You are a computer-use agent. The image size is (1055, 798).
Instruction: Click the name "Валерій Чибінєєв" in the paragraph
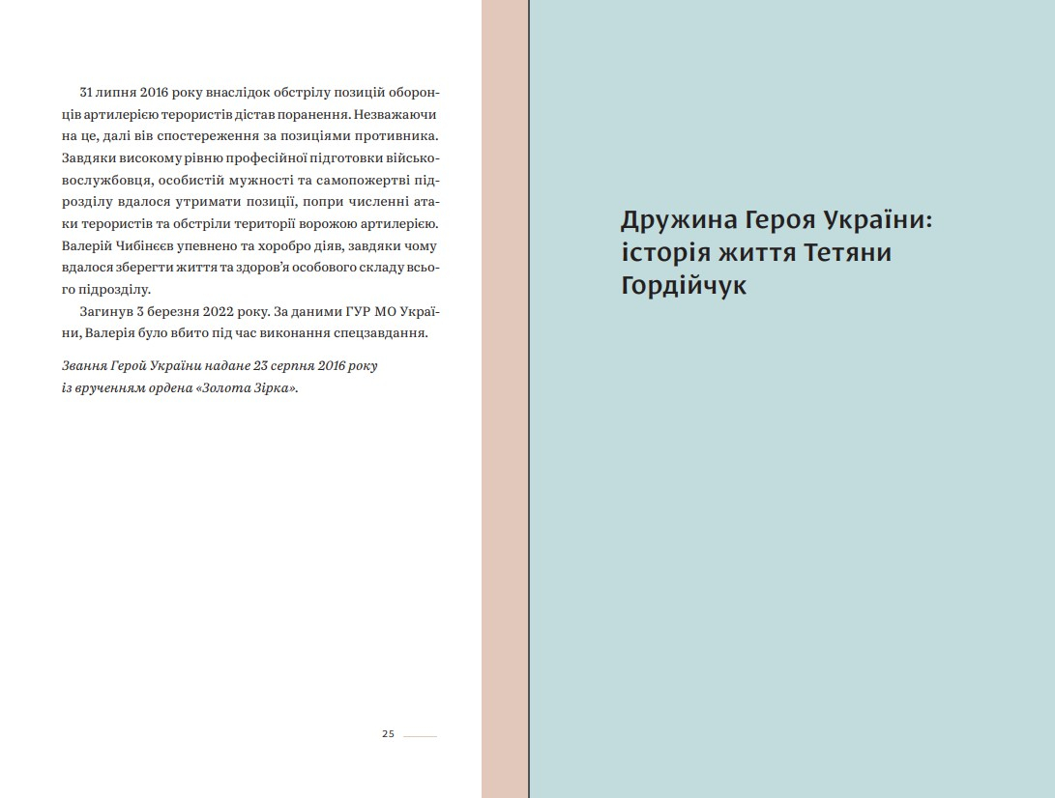(115, 244)
